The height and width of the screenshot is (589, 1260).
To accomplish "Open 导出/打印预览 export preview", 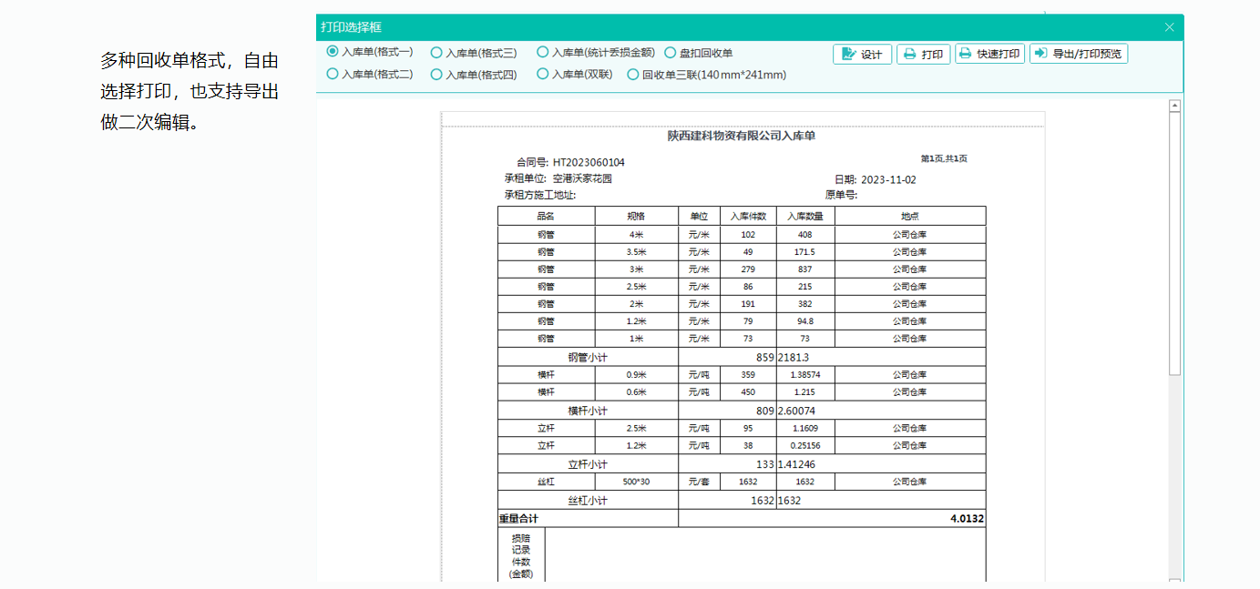I will click(x=1079, y=54).
